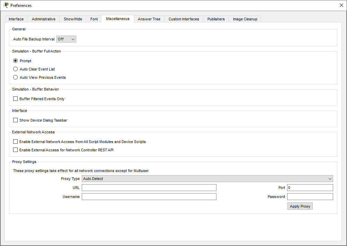Switch to the Answer Tree tab

click(x=149, y=19)
